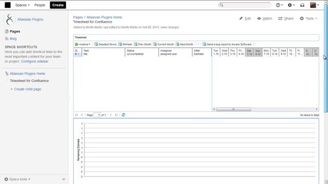Click Refresh in timesheet toolbar
Image resolution: width=328 pixels, height=184 pixels.
coord(125,44)
